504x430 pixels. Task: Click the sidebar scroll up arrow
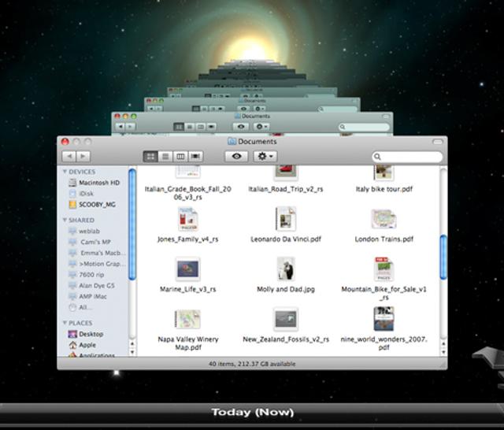click(x=132, y=344)
